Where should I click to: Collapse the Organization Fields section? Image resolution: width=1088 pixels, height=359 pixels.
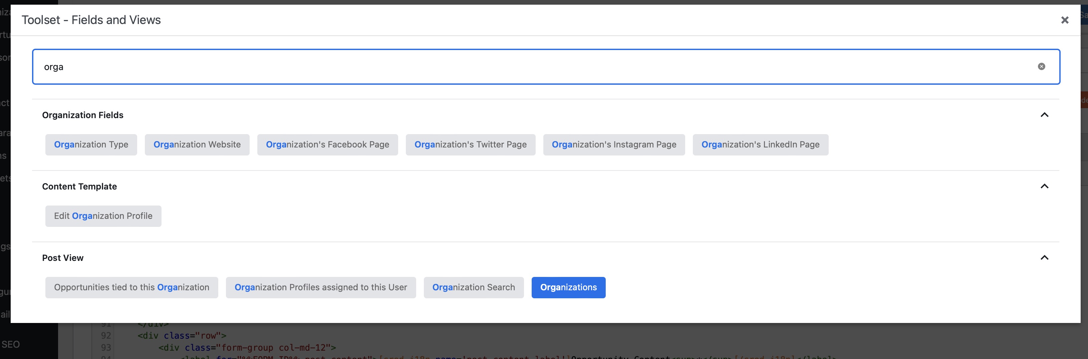pyautogui.click(x=1045, y=115)
